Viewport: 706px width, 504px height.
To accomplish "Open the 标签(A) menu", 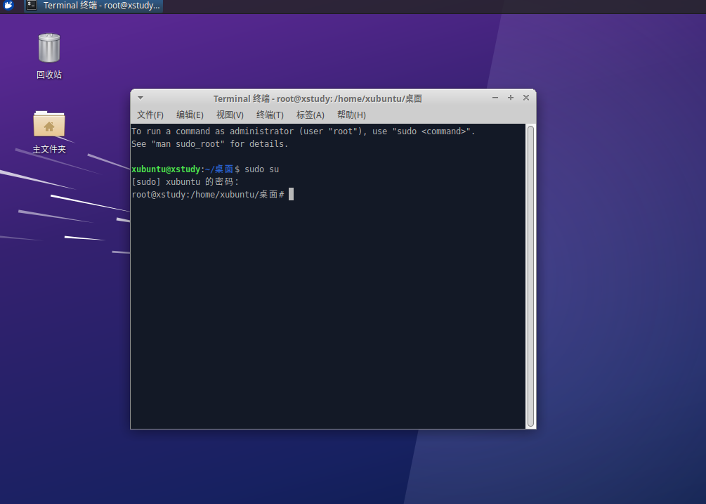I will (x=310, y=115).
